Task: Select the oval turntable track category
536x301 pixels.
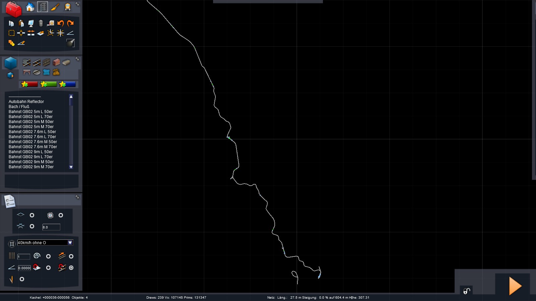Action: tap(37, 72)
